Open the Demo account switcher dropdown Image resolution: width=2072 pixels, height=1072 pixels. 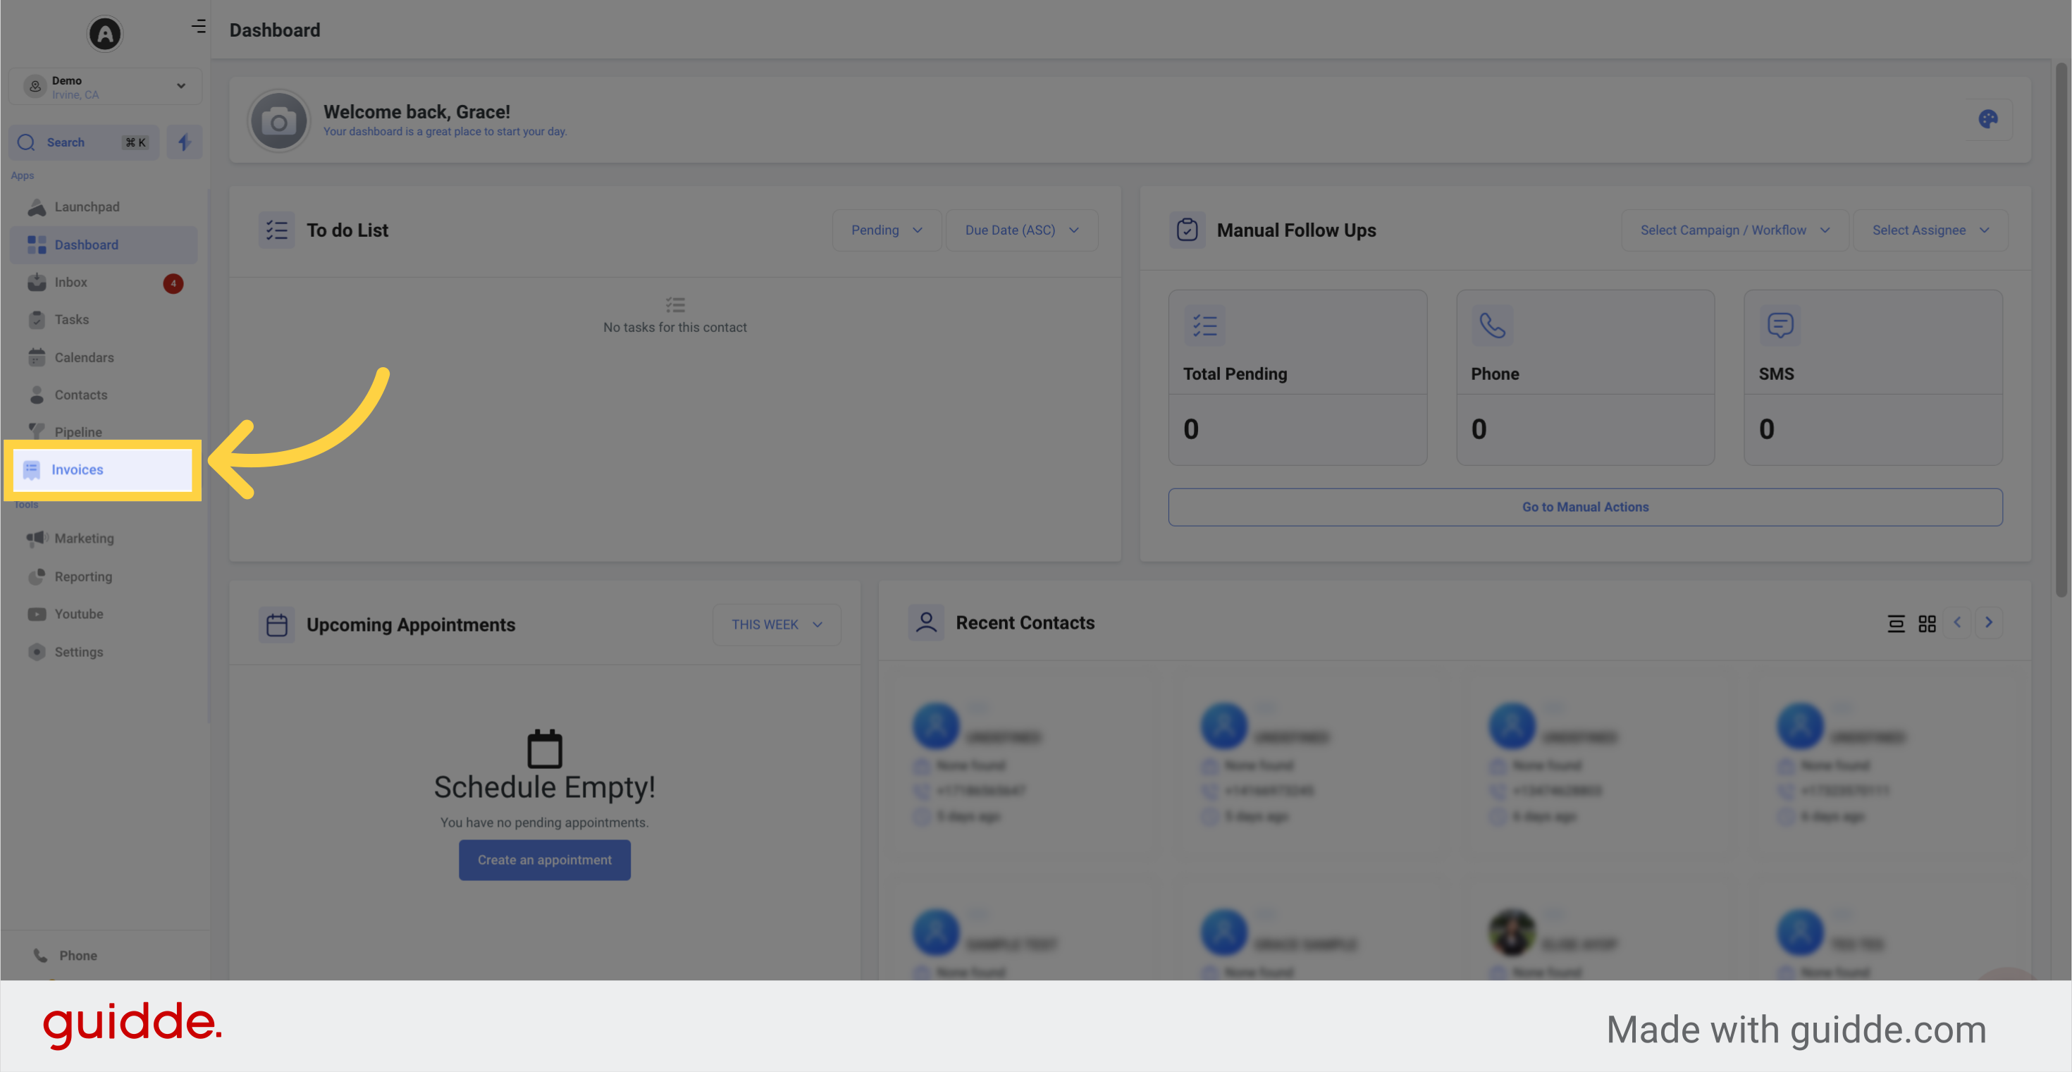[x=104, y=87]
